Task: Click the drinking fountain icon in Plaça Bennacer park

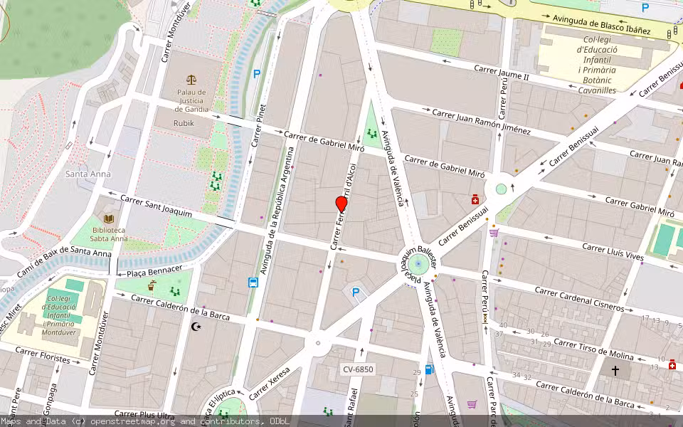Action: pos(151,286)
